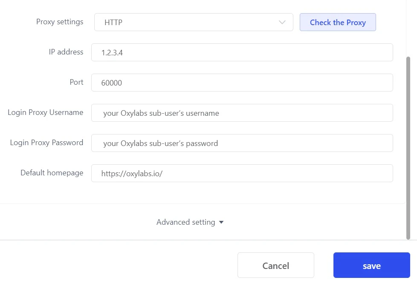
Task: Click the Default homepage URL field
Action: [x=242, y=173]
